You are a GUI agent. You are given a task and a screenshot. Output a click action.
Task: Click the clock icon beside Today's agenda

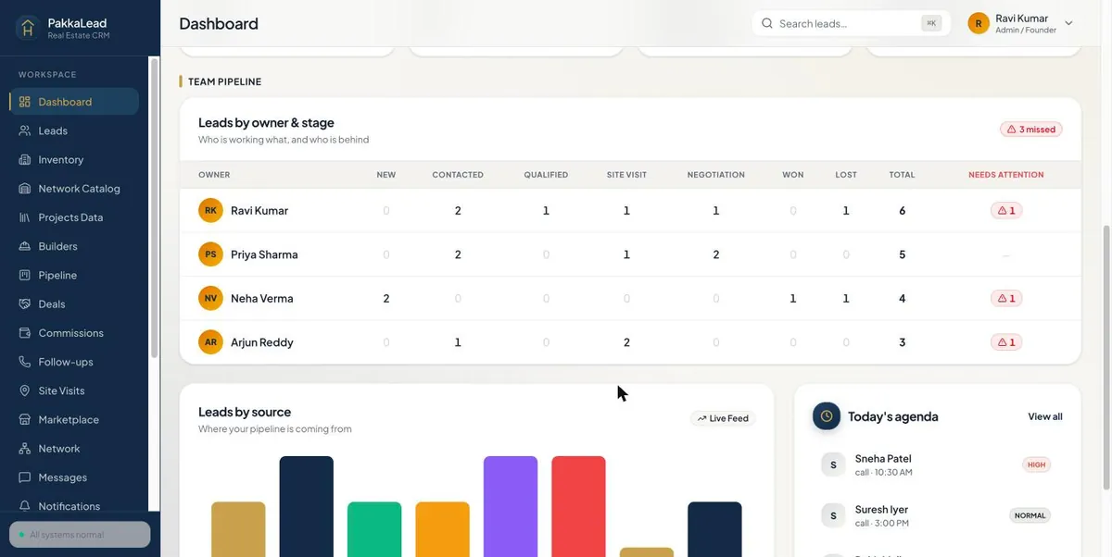tap(827, 416)
